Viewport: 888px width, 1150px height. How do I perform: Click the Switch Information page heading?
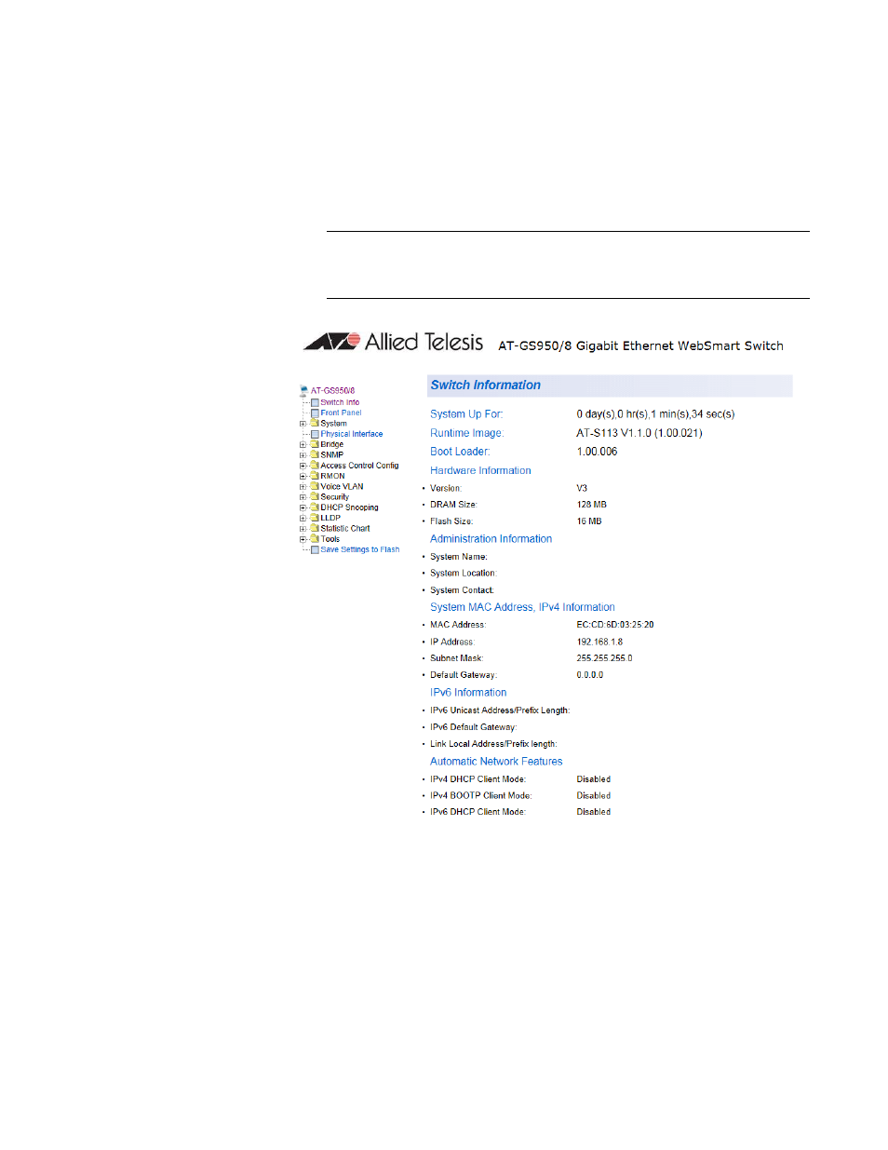[x=485, y=386]
